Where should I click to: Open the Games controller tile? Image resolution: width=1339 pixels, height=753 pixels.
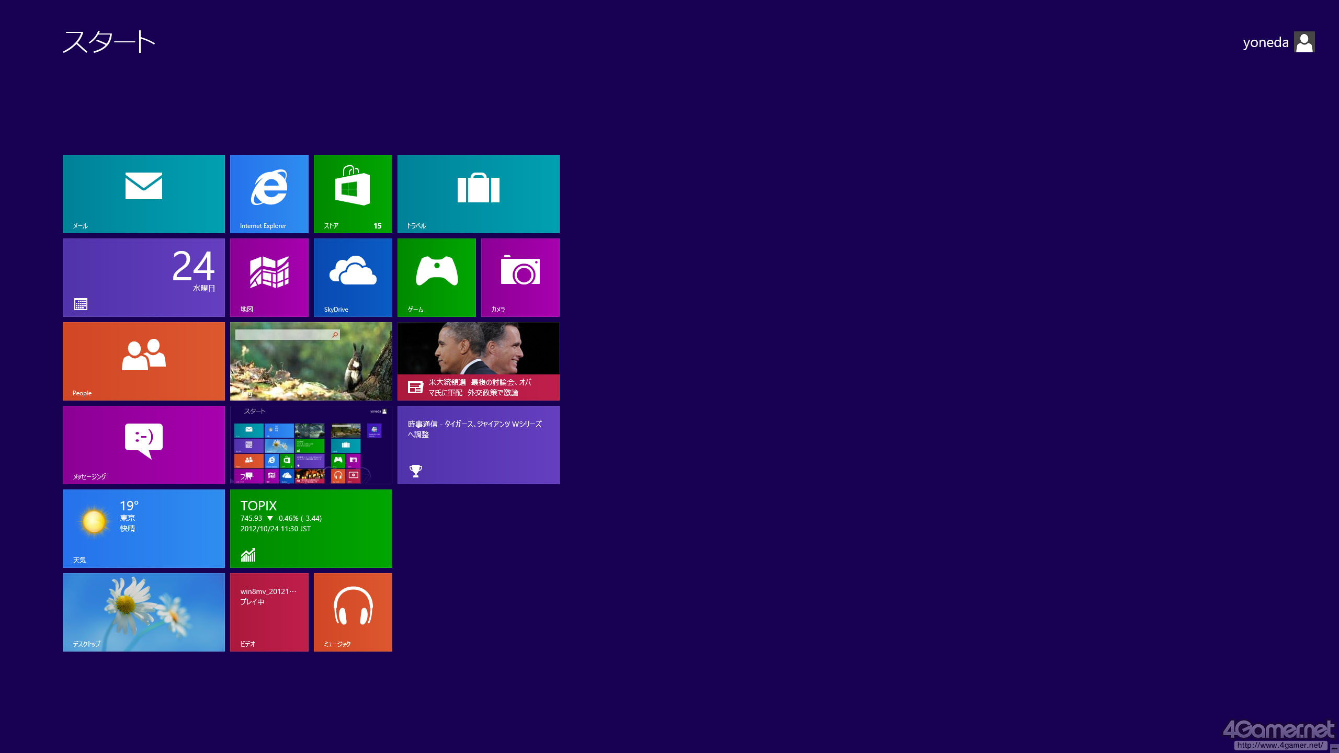click(x=437, y=277)
